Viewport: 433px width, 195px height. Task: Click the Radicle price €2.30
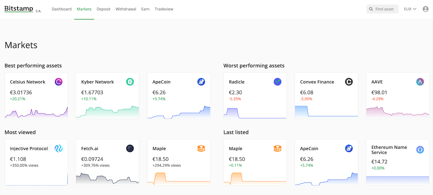pyautogui.click(x=235, y=92)
